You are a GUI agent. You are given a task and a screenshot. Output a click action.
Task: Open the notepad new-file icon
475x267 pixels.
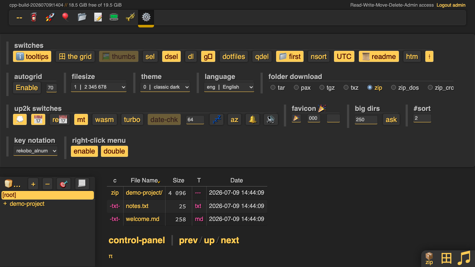click(98, 17)
